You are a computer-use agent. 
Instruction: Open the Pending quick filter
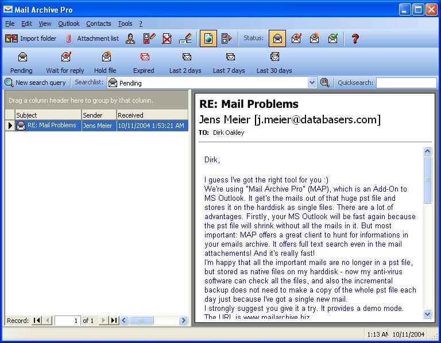pos(22,63)
